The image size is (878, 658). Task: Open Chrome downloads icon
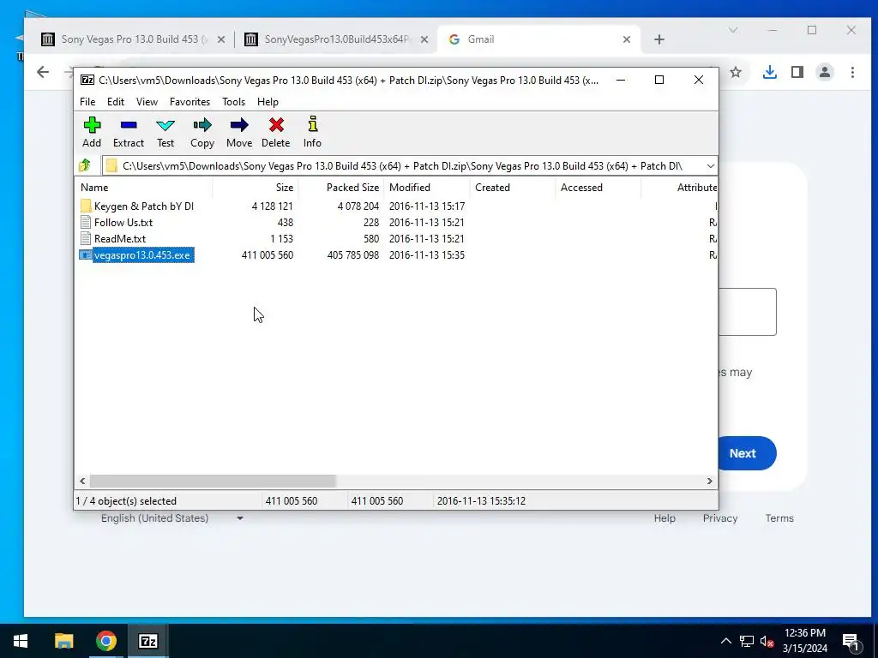point(770,72)
